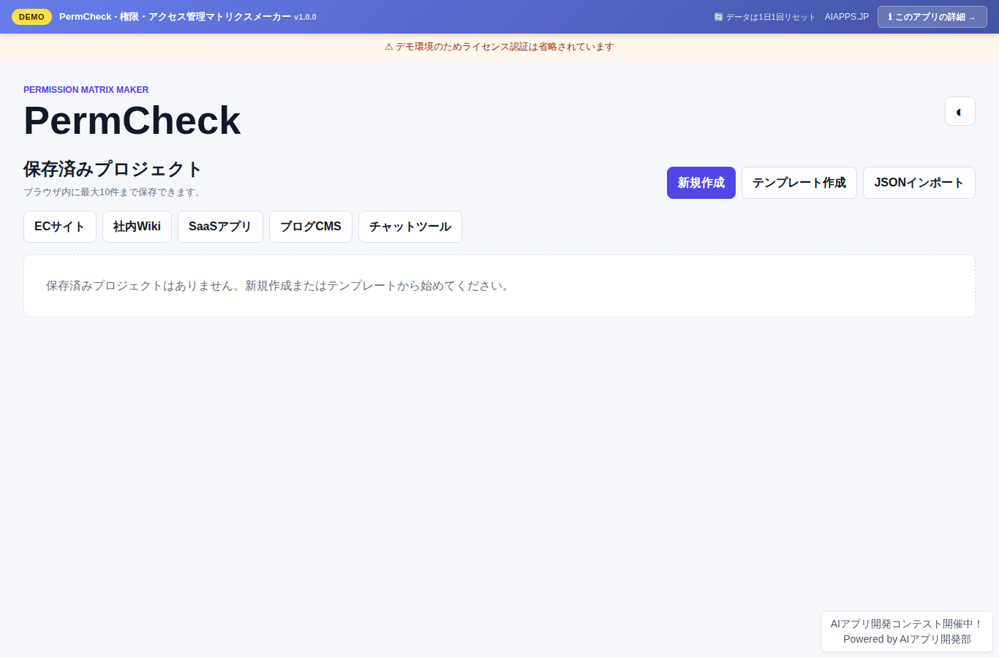
Task: Toggle the dark mode theme button
Action: pos(960,111)
